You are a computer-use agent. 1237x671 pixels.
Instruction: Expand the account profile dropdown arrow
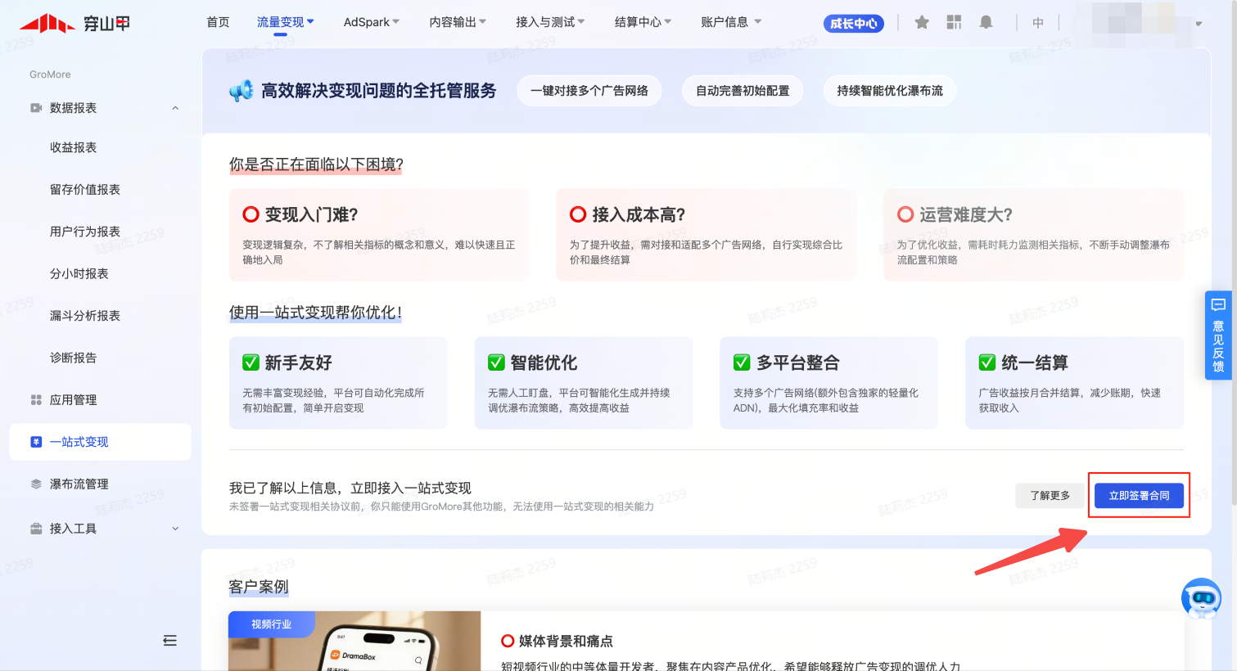click(1199, 24)
